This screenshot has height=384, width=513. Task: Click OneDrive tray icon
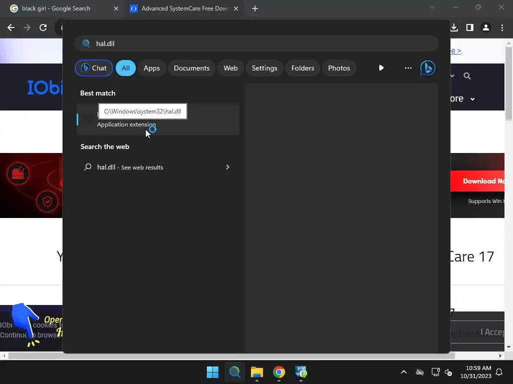point(420,372)
